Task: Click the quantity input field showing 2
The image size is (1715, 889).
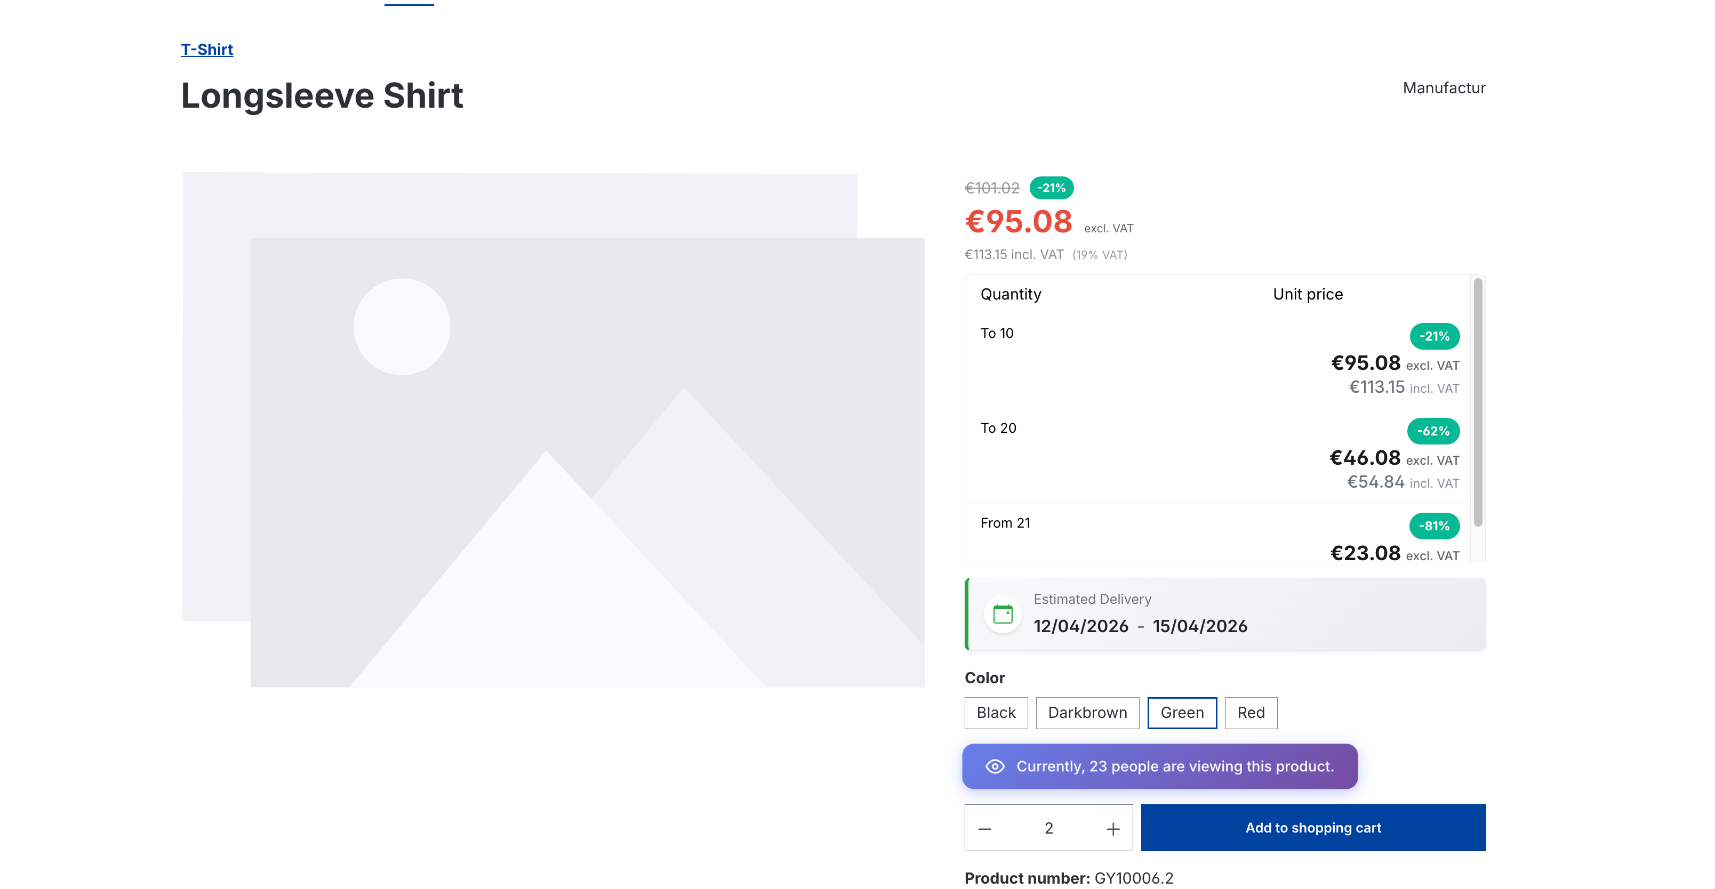Action: click(x=1048, y=828)
